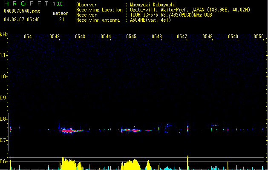Click the Receiving antenna label

98,20
